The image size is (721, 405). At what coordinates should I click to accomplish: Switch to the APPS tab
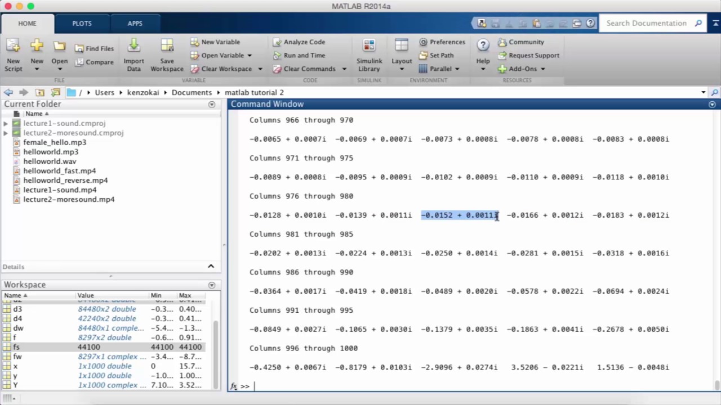(x=135, y=23)
